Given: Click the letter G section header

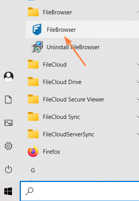Looking at the screenshot, I should click(x=33, y=170).
